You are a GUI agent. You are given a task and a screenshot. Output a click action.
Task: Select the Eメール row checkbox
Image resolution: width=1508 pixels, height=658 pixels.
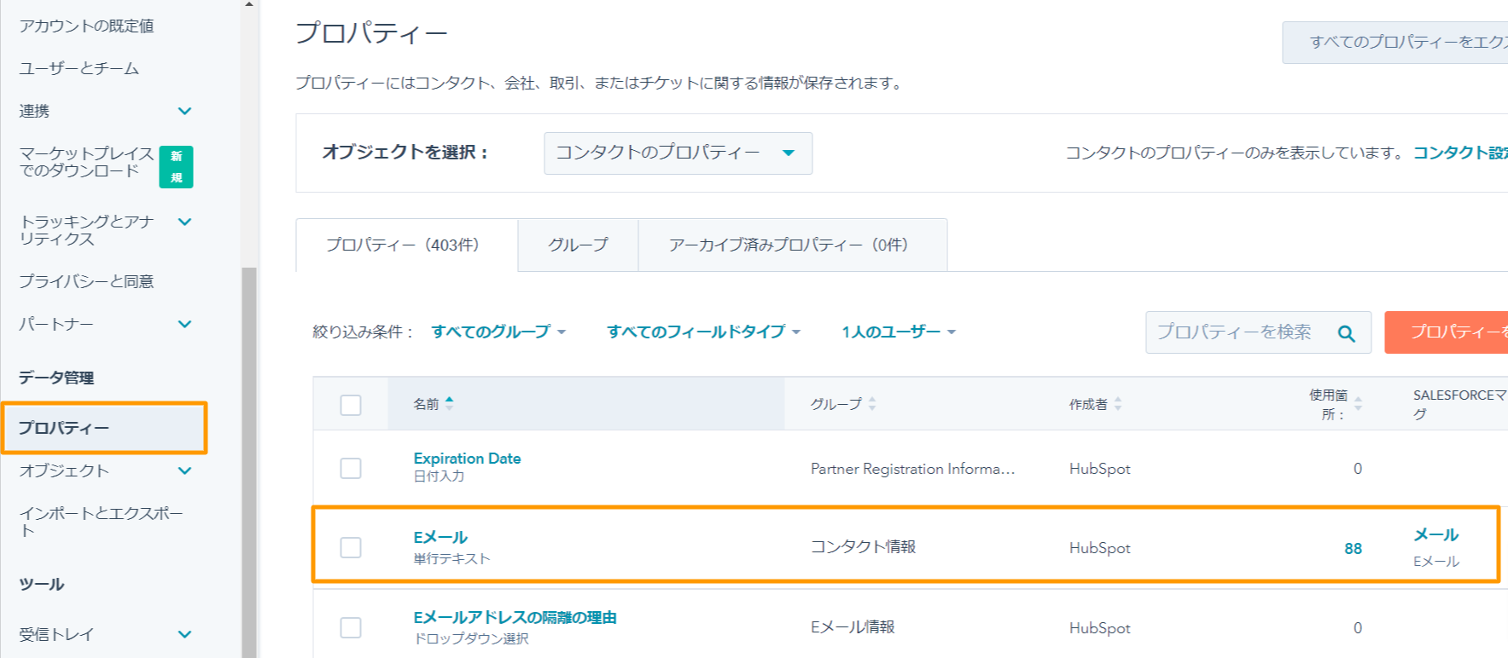click(351, 547)
